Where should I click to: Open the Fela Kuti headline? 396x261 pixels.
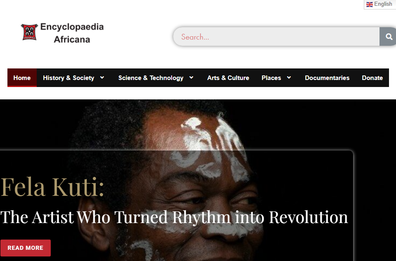(x=52, y=187)
